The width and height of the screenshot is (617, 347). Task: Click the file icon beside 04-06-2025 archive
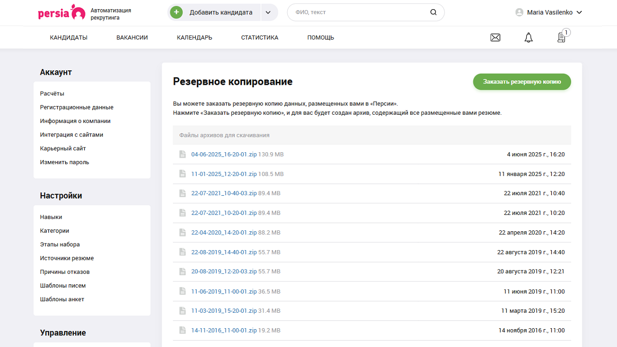coord(182,154)
